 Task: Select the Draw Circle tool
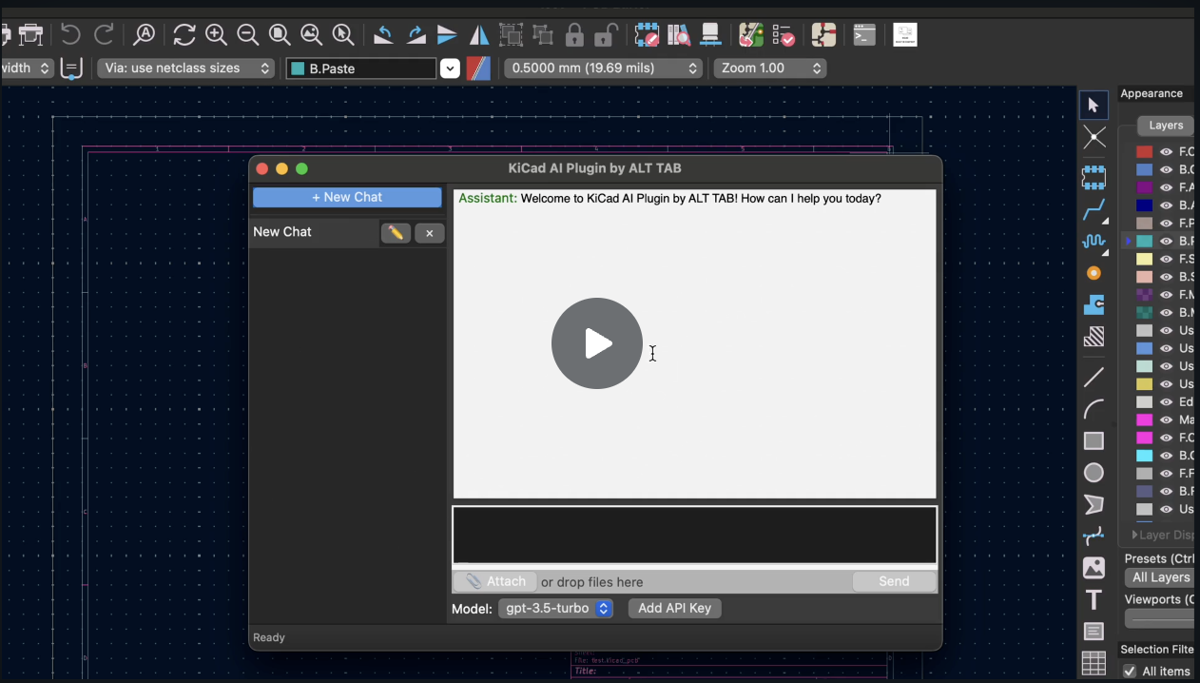(x=1094, y=473)
